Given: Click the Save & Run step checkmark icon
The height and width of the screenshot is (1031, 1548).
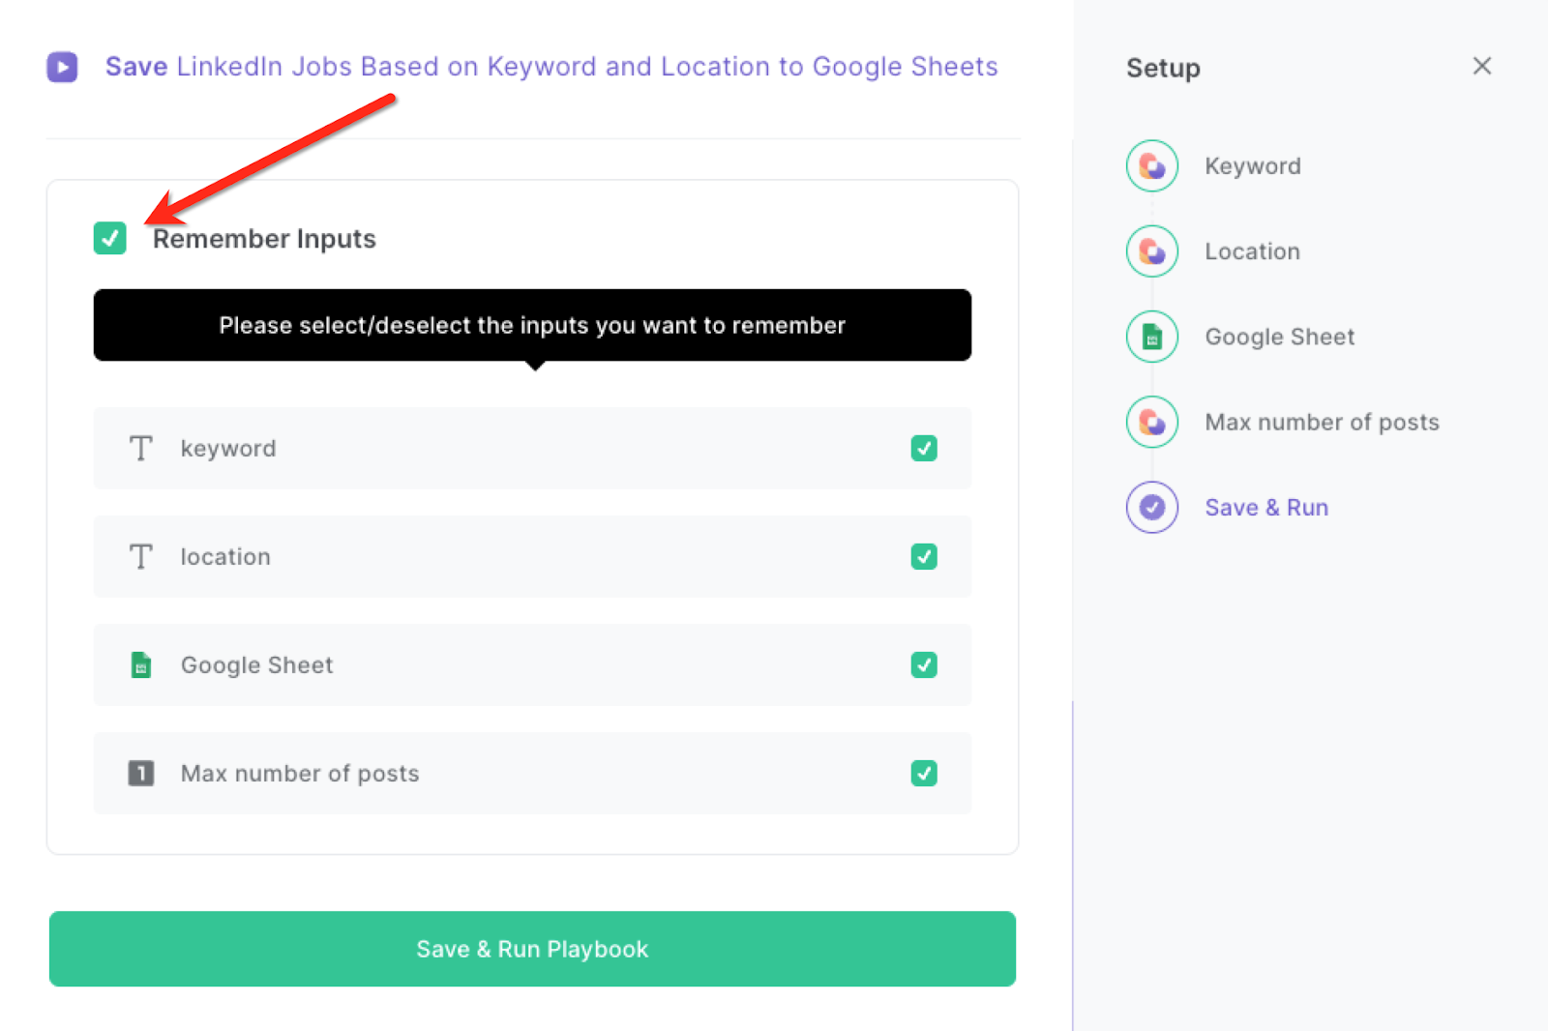Looking at the screenshot, I should coord(1152,507).
